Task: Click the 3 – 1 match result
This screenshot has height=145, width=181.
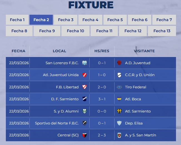Action: click(x=102, y=99)
